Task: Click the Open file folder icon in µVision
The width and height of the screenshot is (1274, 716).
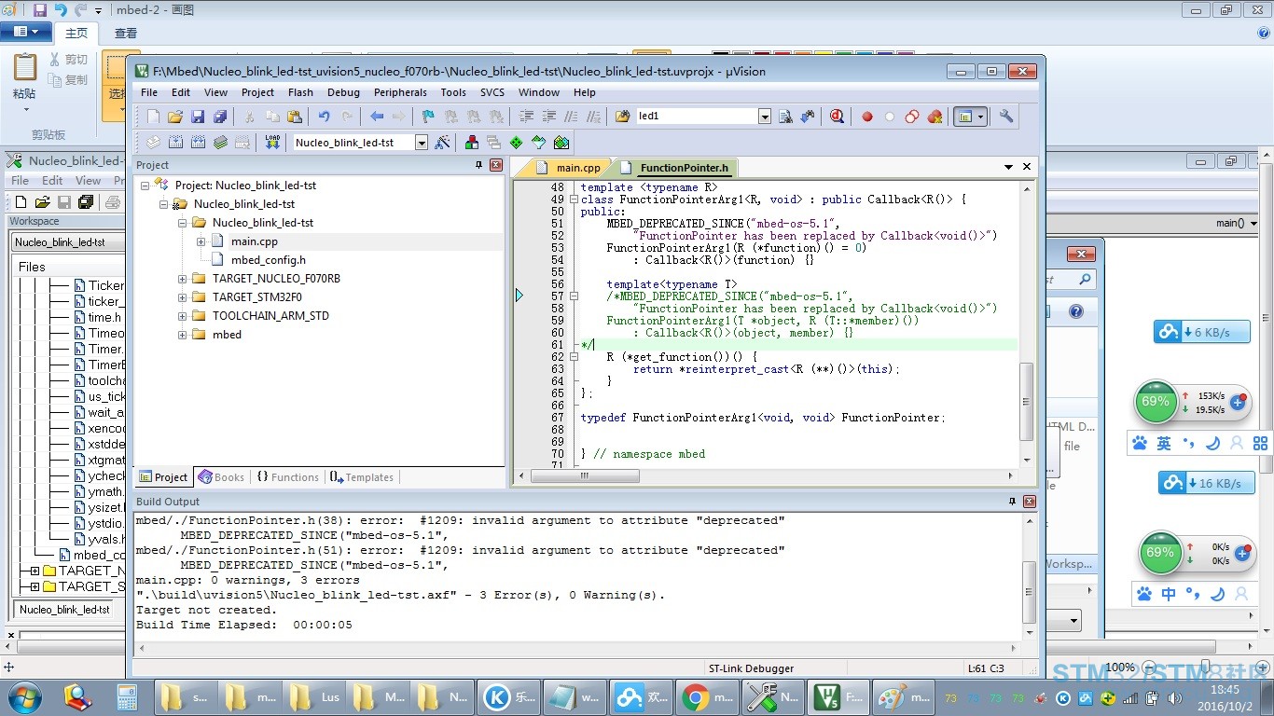Action: (175, 117)
